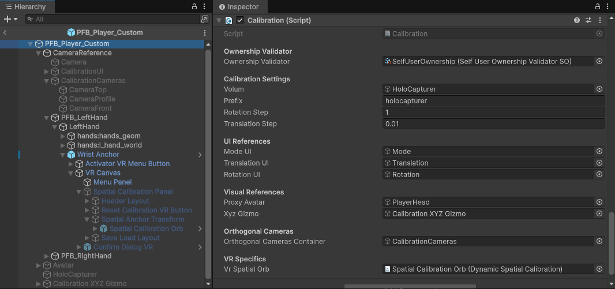
Task: Expand the CalibrationUI node
Action: (47, 72)
